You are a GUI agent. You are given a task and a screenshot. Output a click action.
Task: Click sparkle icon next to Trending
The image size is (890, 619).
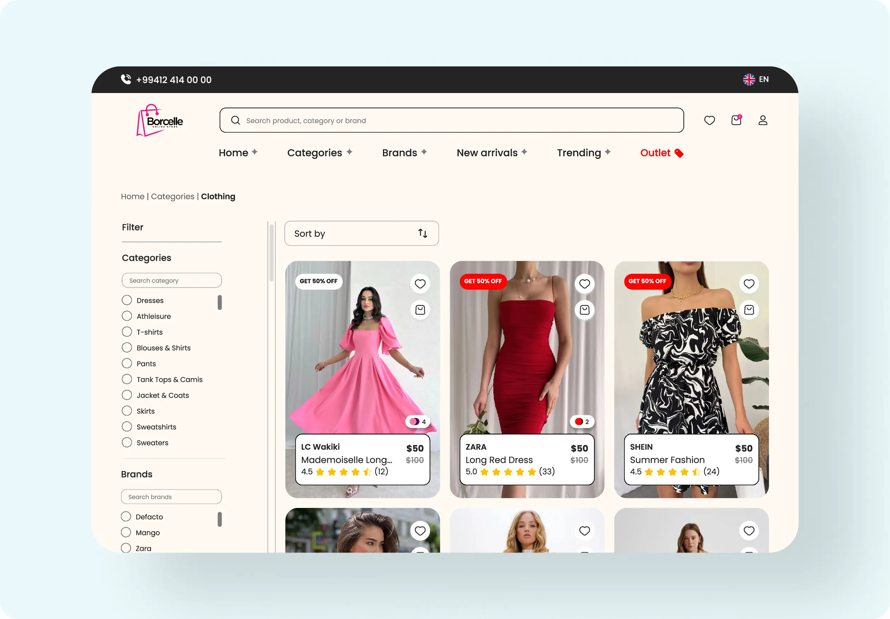pos(607,152)
